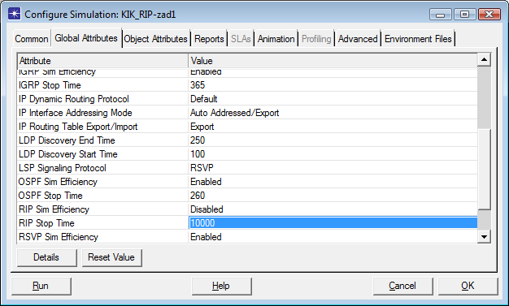Select IP Dynamic Routing Protocol attribute
The width and height of the screenshot is (509, 306).
click(102, 99)
